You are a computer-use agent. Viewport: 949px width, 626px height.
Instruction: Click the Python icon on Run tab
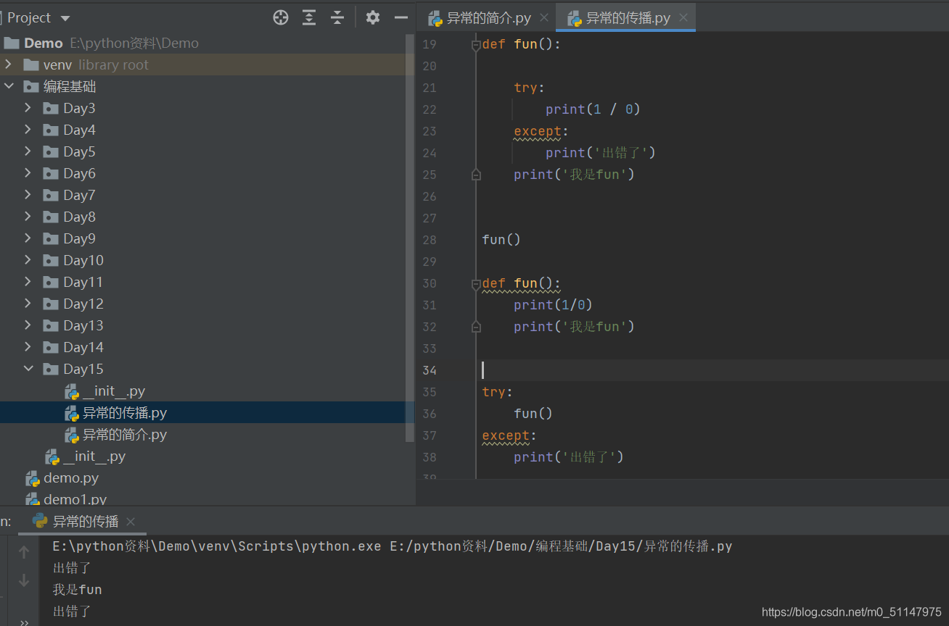[41, 521]
